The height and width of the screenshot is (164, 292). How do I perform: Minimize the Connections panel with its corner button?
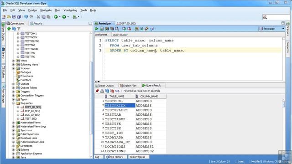90,23
